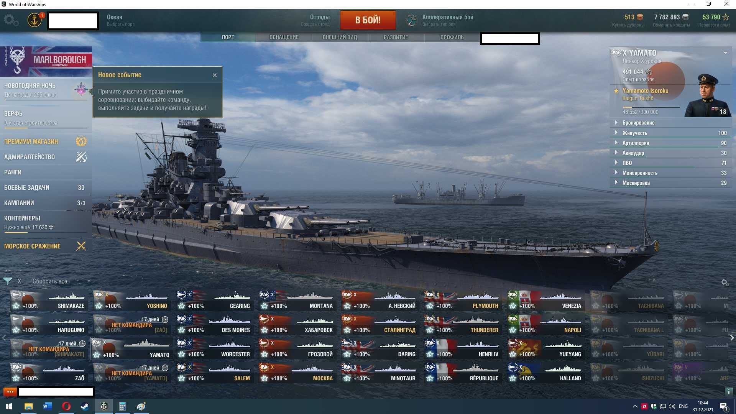Open the ship carousel filter funnel
Screen dimensions: 736x414
pos(7,281)
